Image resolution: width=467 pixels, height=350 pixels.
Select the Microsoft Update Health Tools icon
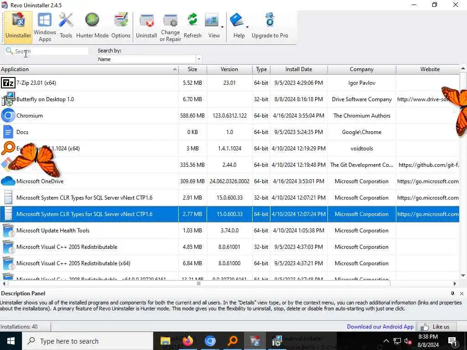(8, 230)
